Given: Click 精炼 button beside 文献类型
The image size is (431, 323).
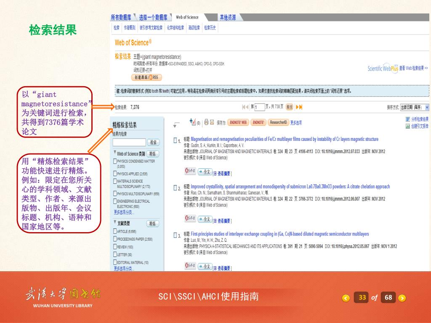Looking at the screenshot, I should [152, 224].
